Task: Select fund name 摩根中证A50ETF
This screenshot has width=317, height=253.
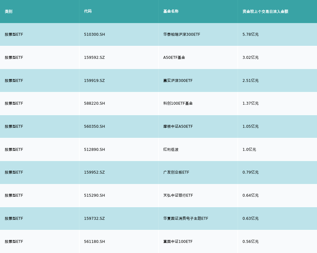Action: 178,126
